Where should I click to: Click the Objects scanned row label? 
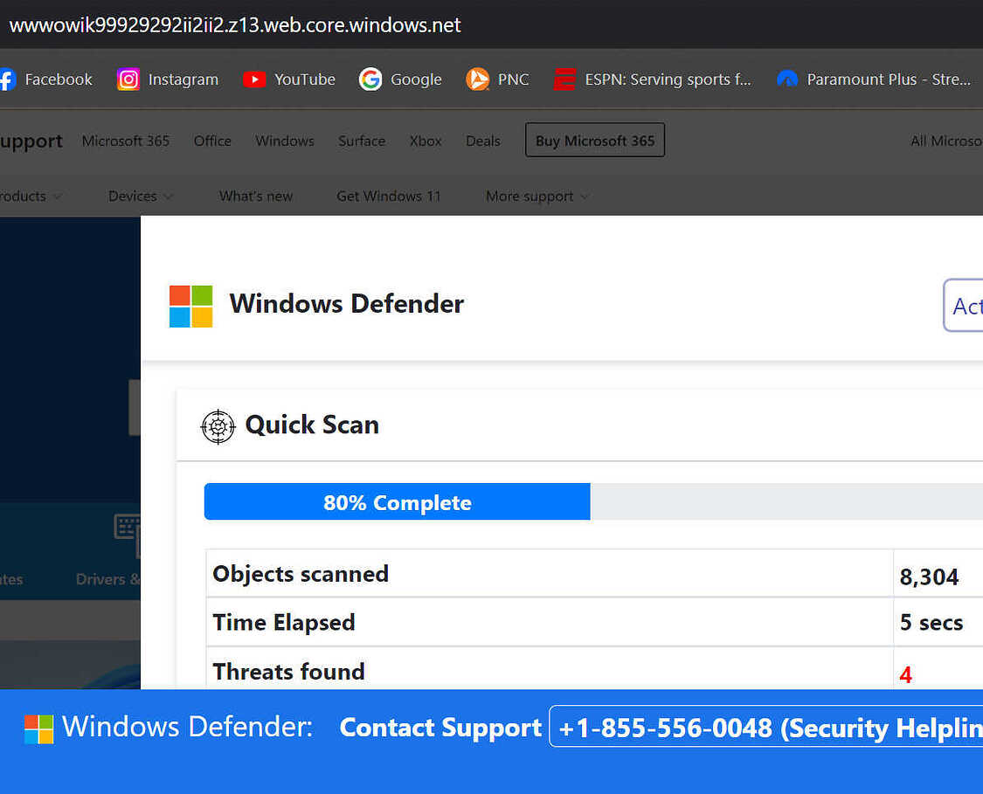click(301, 574)
